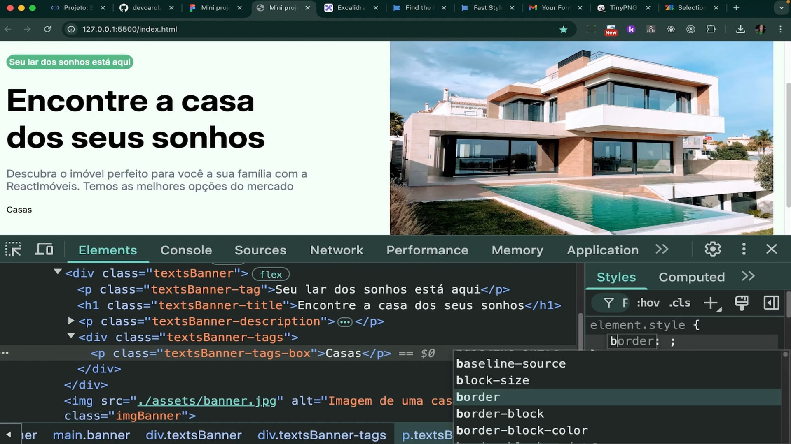The height and width of the screenshot is (444, 791).
Task: Switch to the Console tab
Action: [186, 250]
